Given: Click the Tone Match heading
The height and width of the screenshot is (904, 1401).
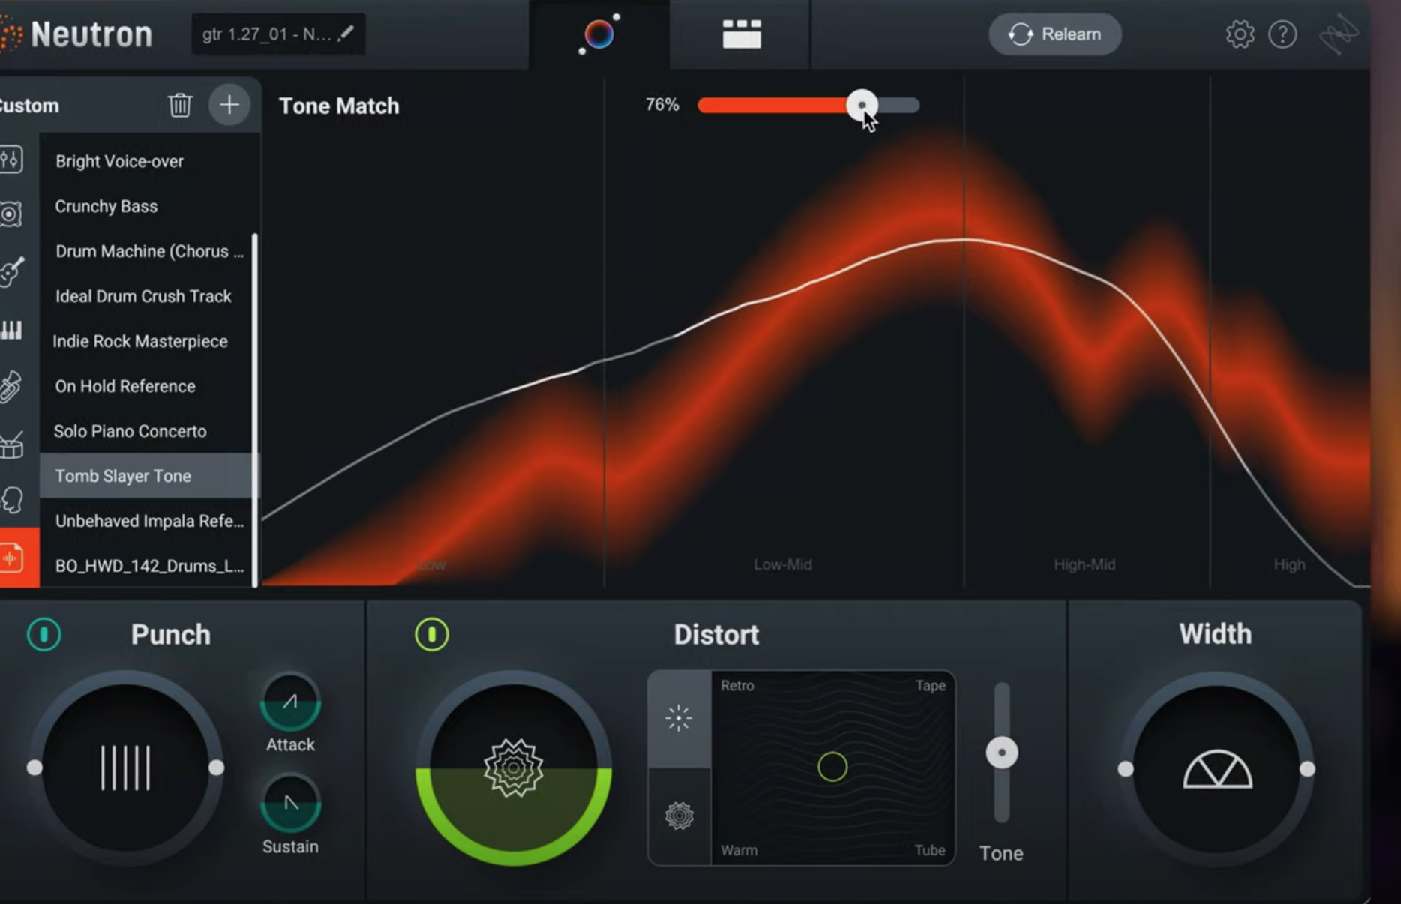Looking at the screenshot, I should [x=339, y=106].
